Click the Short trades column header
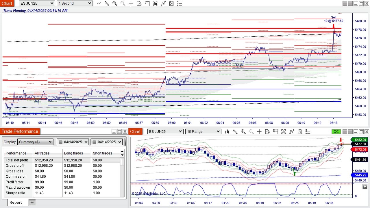This screenshot has width=370, height=208. tap(106, 153)
